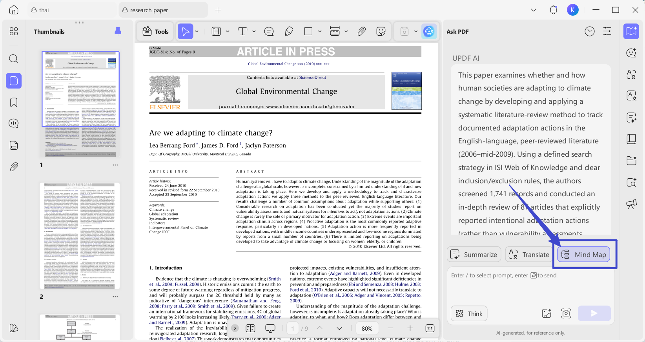Generate a Mind Map
The image size is (645, 342).
pyautogui.click(x=583, y=254)
